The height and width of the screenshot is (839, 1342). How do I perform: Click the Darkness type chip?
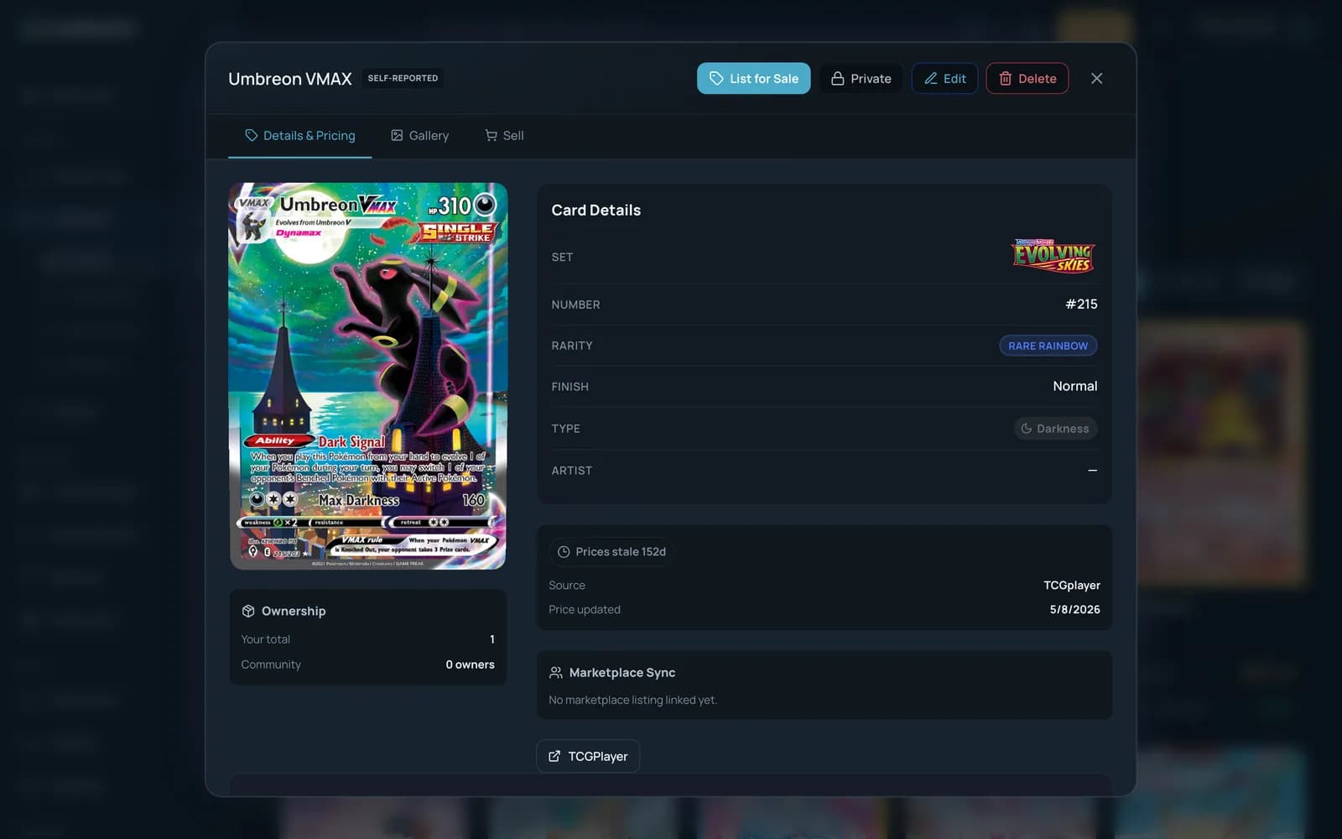point(1055,428)
